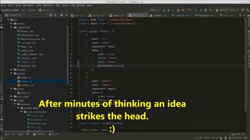The image size is (250, 140).
Task: Open the Refactor menu
Action: [48, 5]
